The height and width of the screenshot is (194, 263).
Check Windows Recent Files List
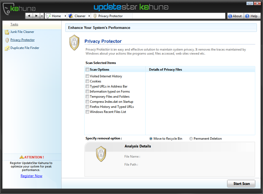(x=87, y=112)
